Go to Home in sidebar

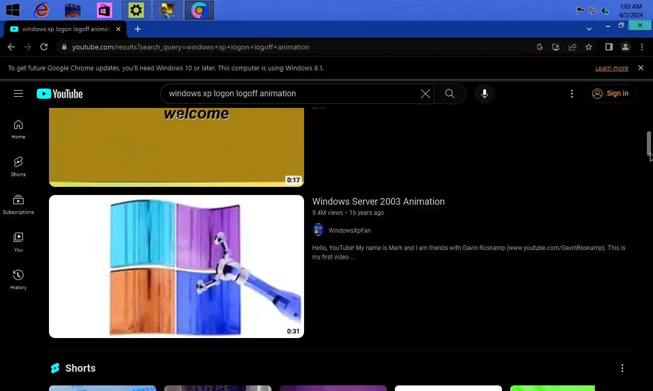[18, 129]
